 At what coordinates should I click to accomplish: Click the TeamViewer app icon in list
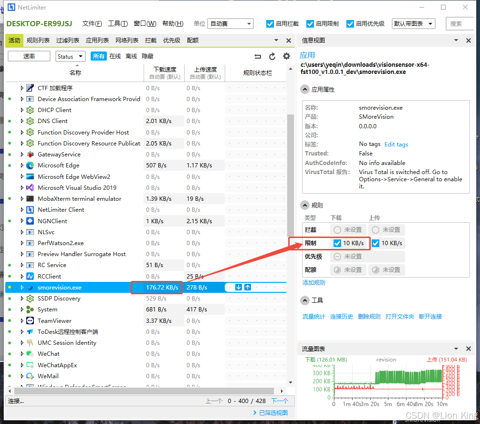tap(30, 321)
